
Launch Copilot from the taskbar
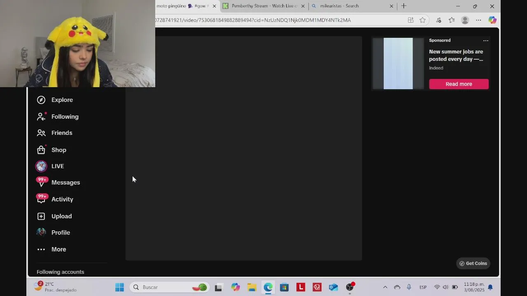[x=235, y=287]
